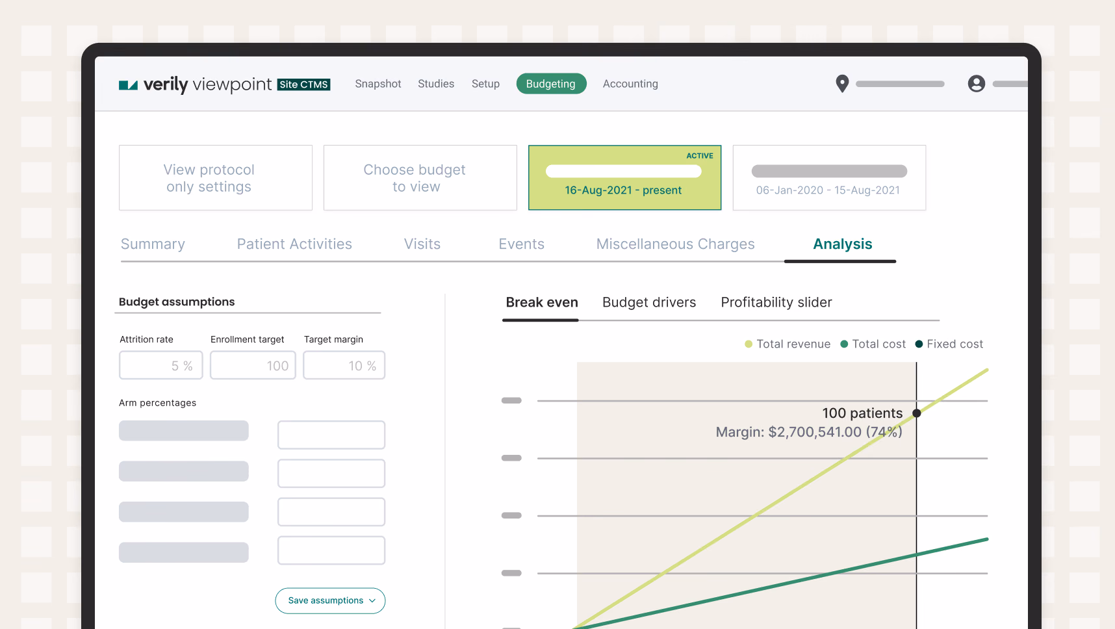
Task: Click the third Arm percentages input box
Action: [x=331, y=512]
